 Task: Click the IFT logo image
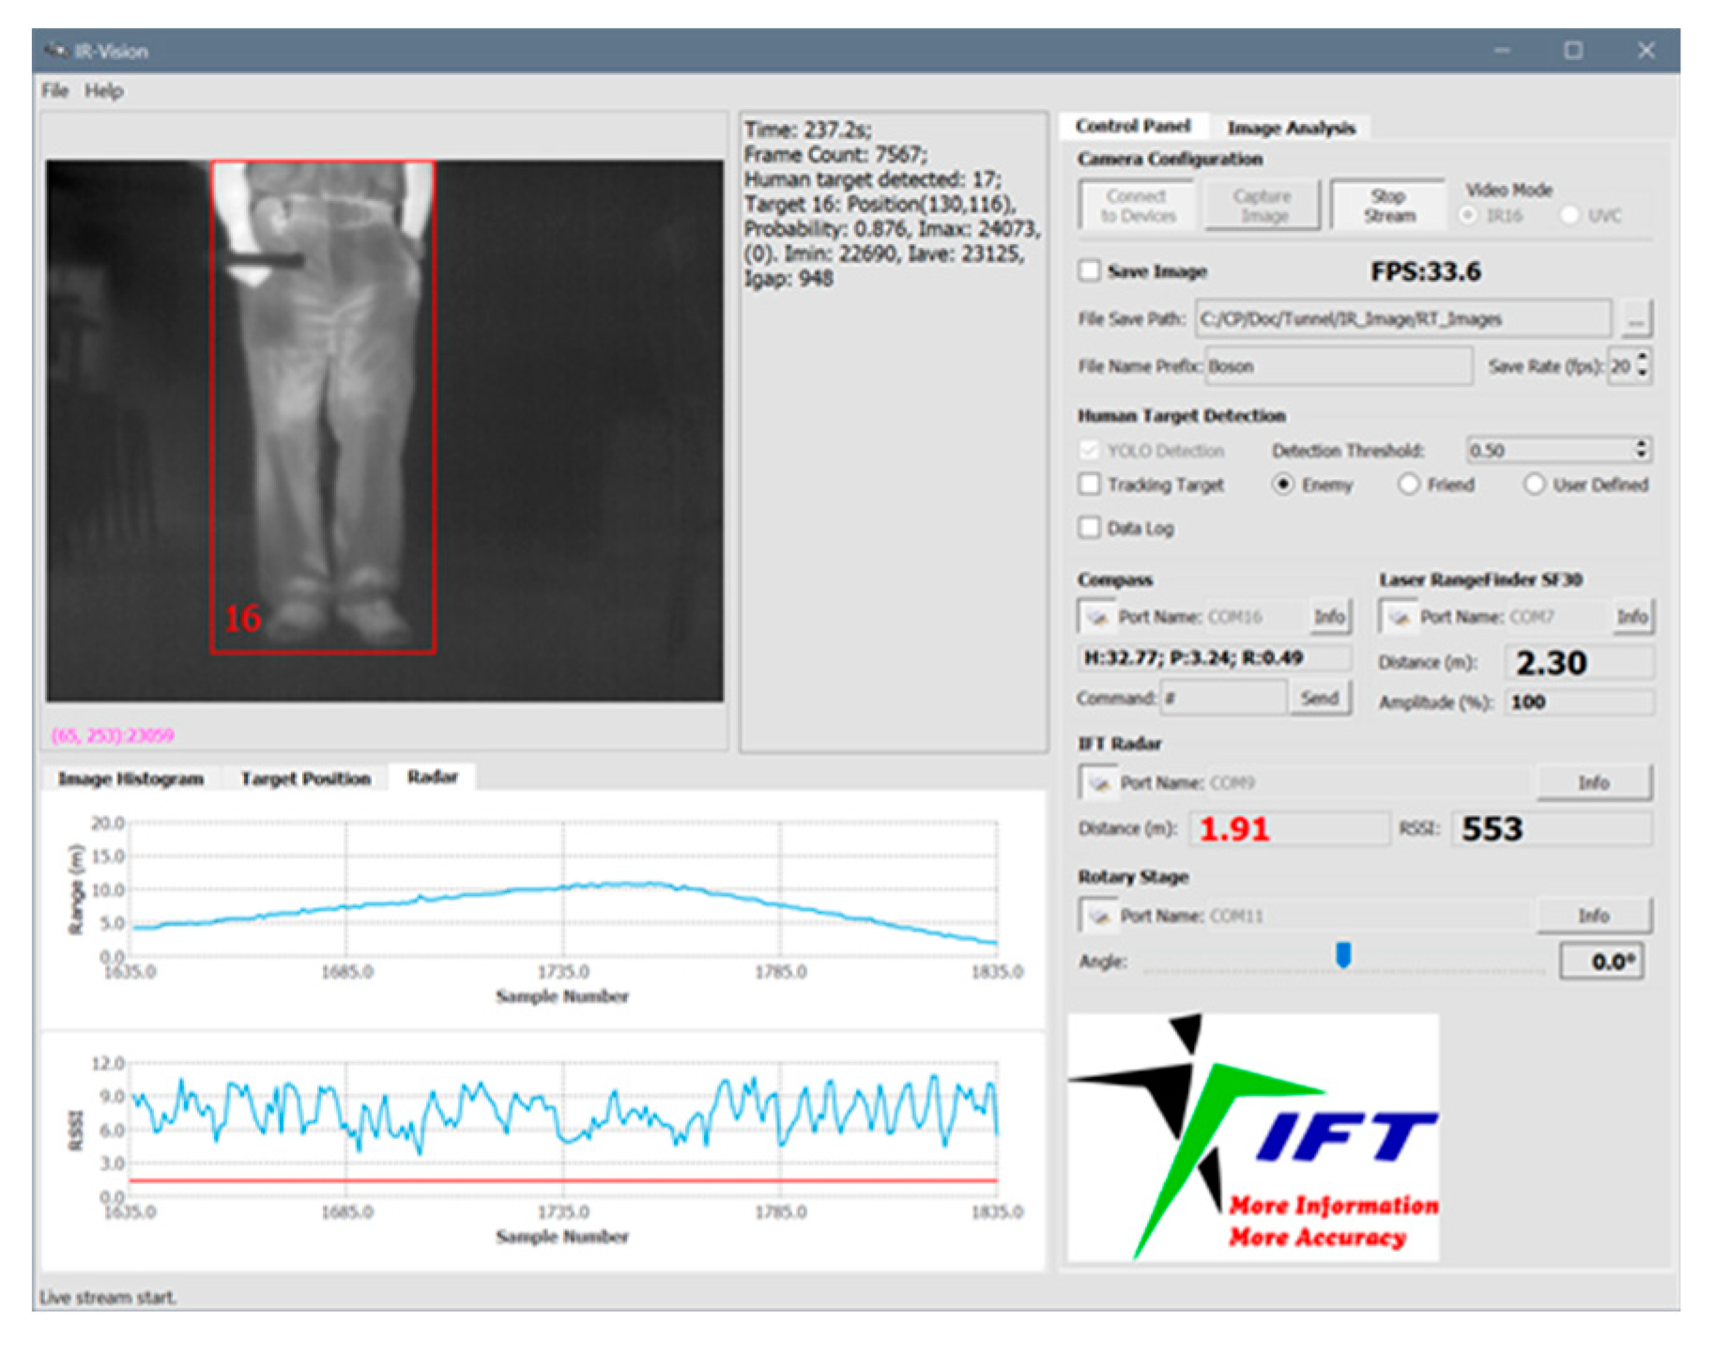(1253, 1136)
